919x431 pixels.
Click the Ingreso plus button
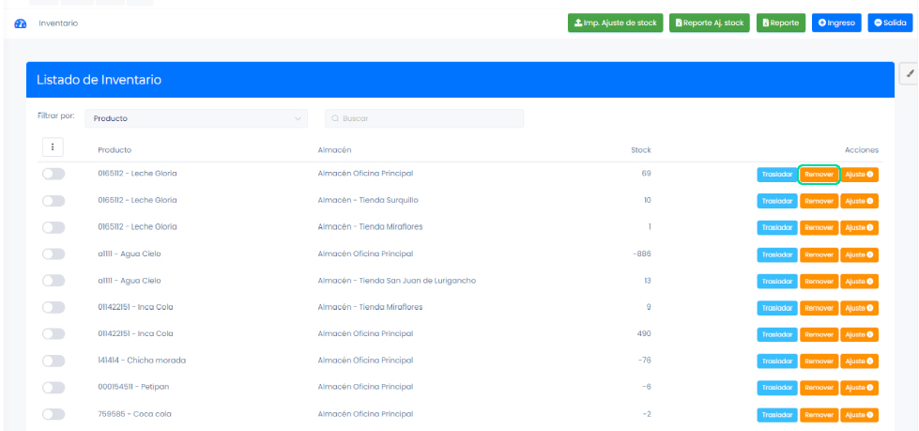click(836, 23)
